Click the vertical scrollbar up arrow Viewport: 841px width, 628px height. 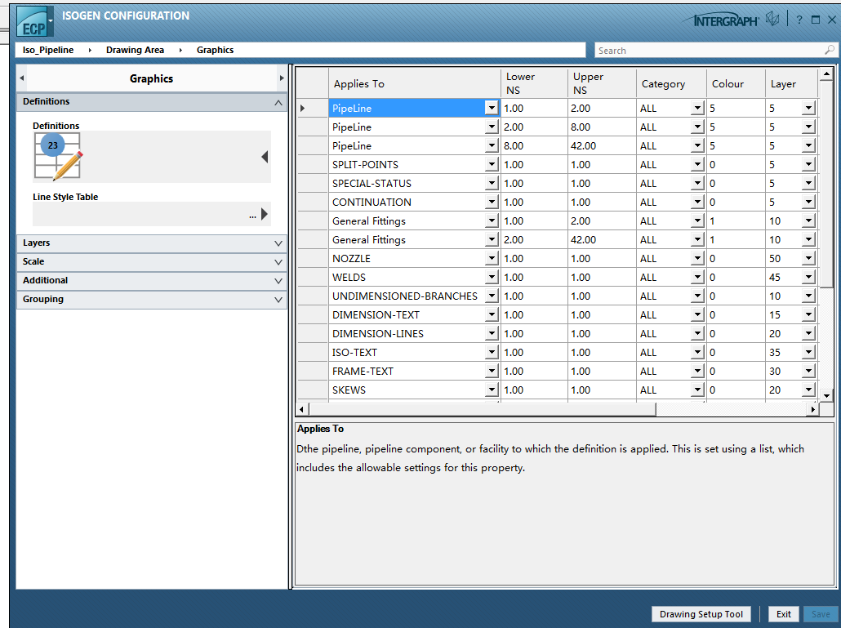(x=826, y=73)
